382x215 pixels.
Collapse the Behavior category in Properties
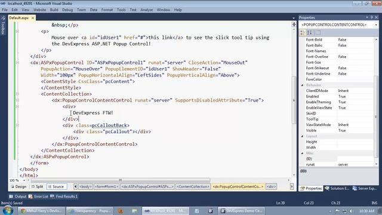click(x=303, y=85)
